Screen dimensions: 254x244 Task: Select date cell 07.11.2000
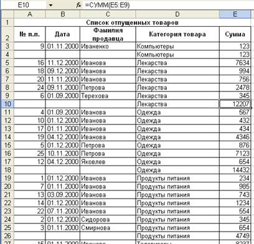(63, 211)
